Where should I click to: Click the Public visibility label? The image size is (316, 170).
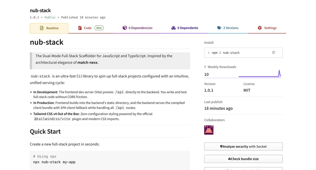coord(50,17)
